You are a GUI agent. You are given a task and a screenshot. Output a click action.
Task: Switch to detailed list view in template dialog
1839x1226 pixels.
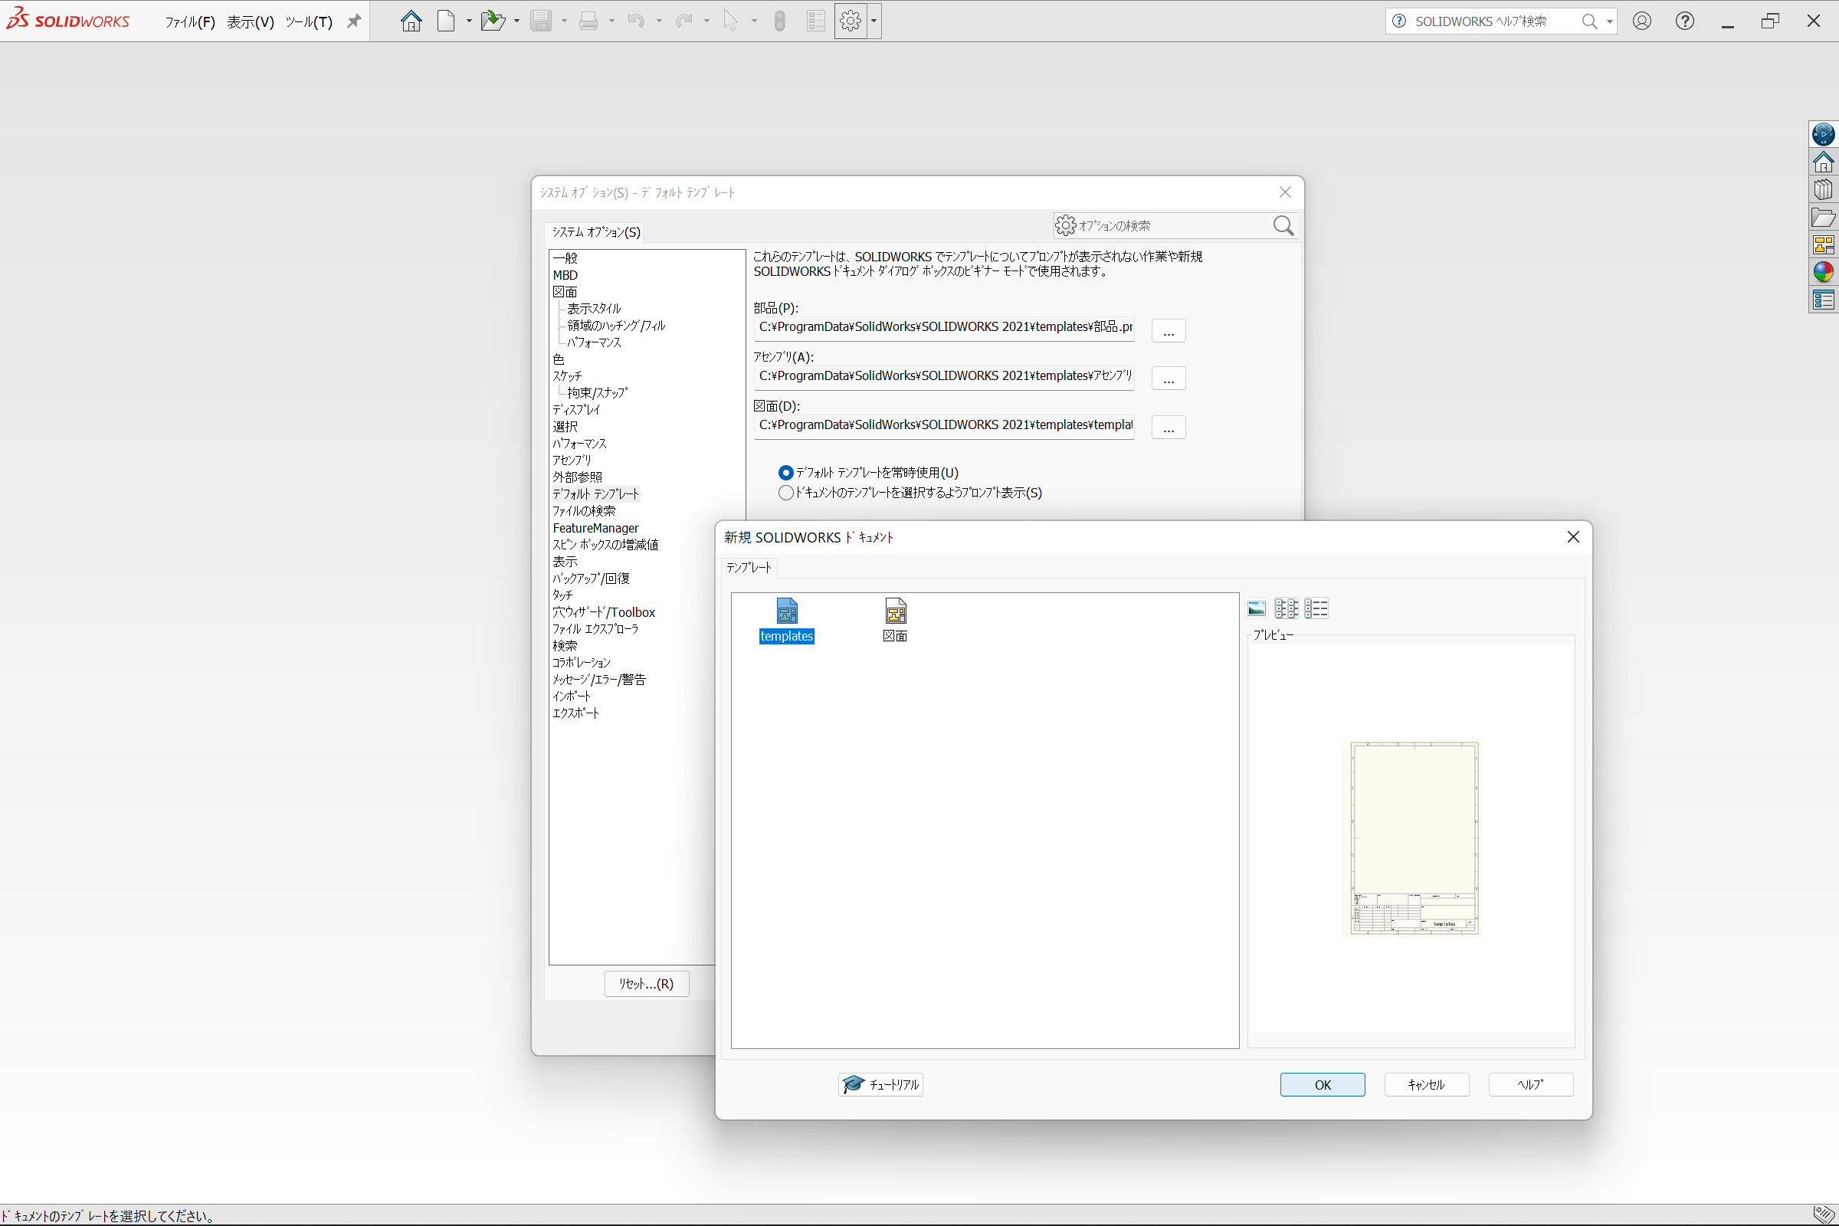point(1316,608)
